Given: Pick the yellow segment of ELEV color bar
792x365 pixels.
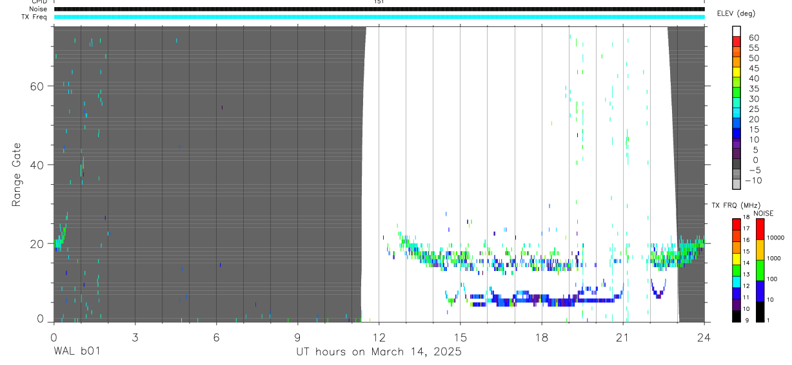Looking at the screenshot, I should coord(737,73).
